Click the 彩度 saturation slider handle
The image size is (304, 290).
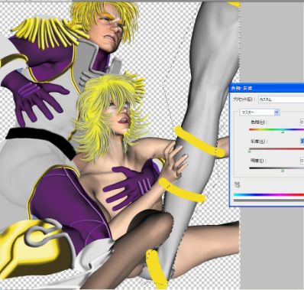point(250,151)
